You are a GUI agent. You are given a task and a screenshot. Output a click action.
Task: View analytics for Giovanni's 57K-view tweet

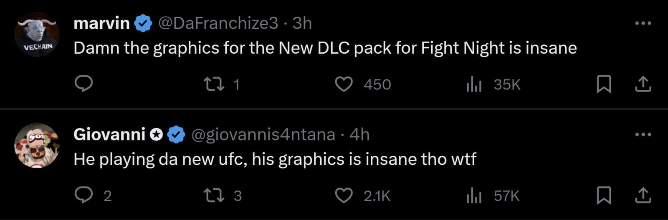click(x=474, y=195)
